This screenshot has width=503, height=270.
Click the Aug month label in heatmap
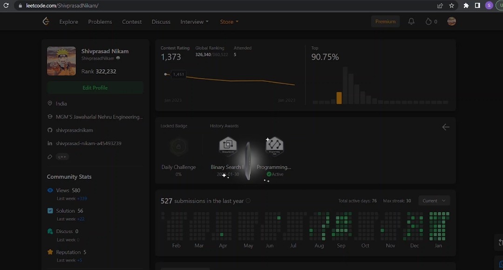[319, 245]
